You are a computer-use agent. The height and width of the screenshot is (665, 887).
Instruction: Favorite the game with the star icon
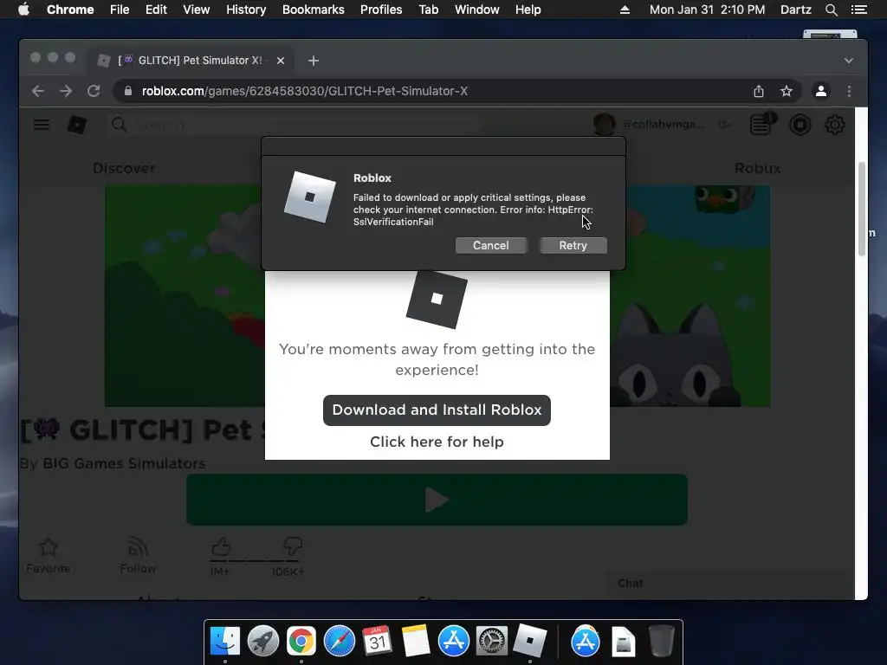(x=49, y=547)
